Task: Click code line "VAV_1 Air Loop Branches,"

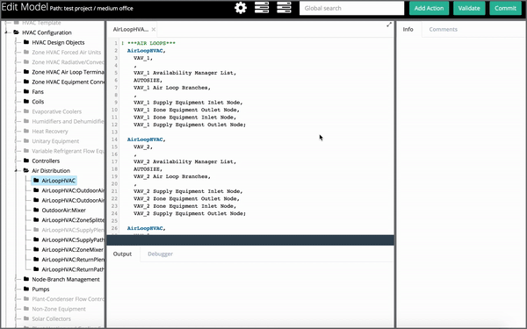Action: [x=172, y=88]
